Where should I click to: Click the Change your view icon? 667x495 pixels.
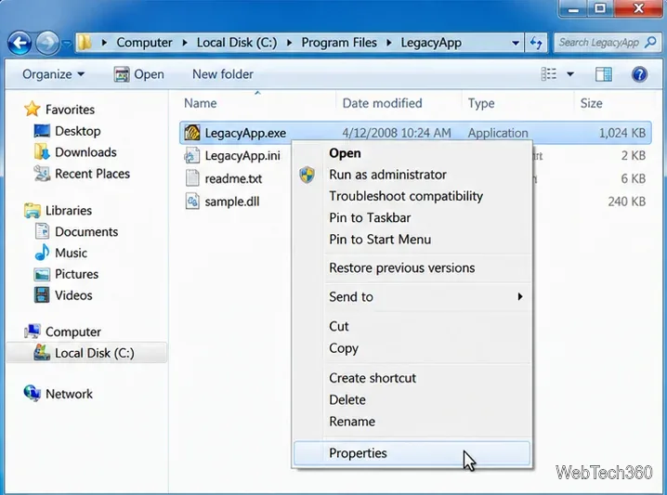(x=548, y=74)
